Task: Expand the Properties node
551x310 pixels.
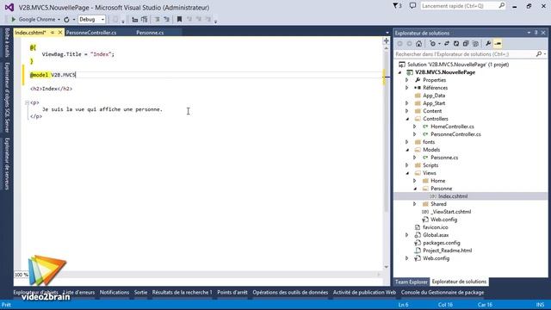Action: pyautogui.click(x=407, y=80)
